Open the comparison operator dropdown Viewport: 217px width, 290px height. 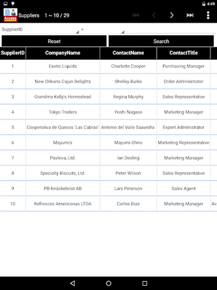[x=103, y=30]
